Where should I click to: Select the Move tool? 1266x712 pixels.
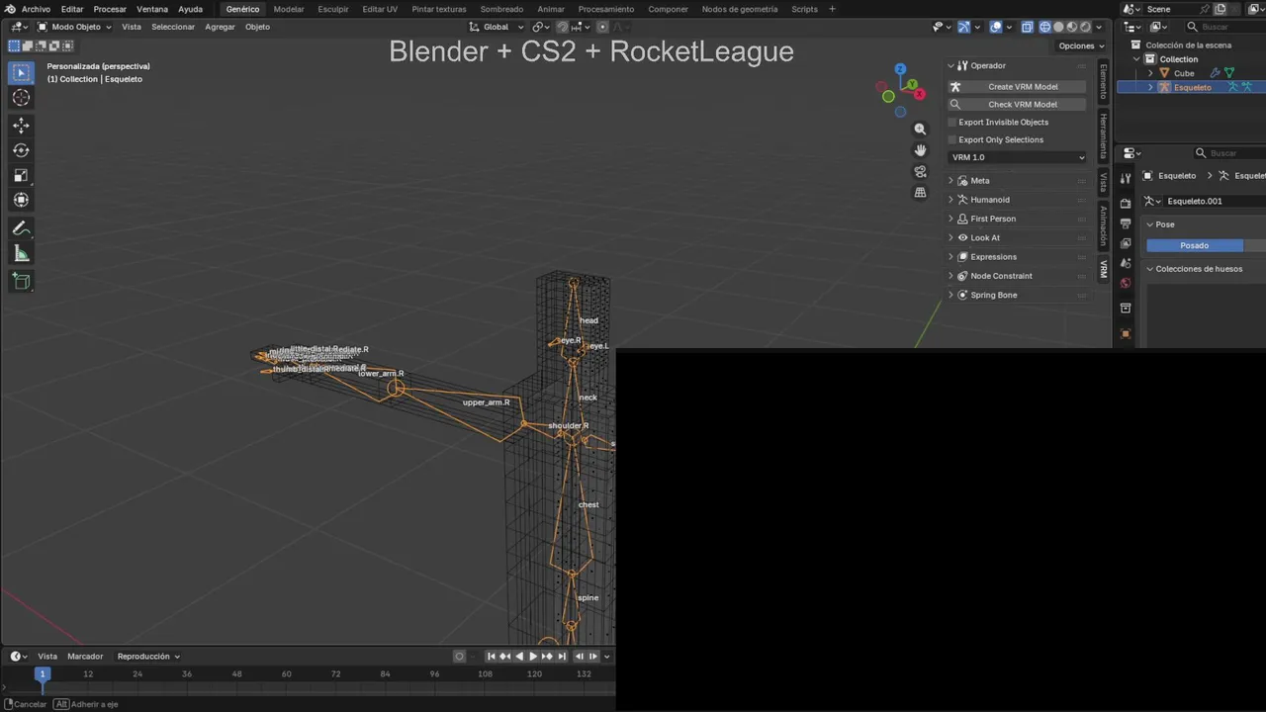point(21,126)
